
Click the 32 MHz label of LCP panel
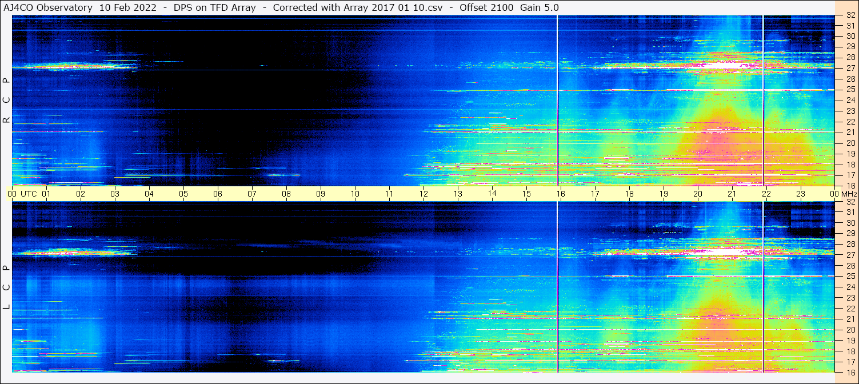850,202
